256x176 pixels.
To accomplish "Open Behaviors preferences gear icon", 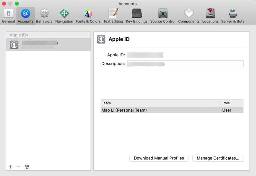I will 44,14.
